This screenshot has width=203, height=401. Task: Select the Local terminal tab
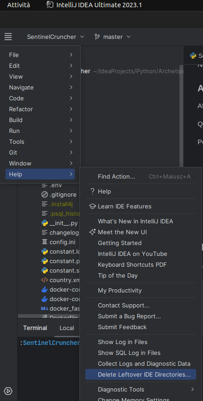[x=67, y=328]
